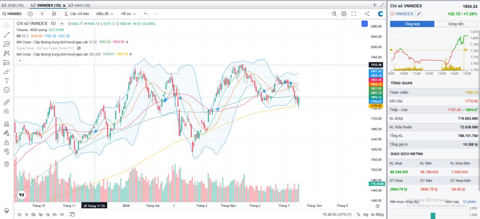Open the object tree layers icon
The height and width of the screenshot is (219, 480).
coord(6,210)
